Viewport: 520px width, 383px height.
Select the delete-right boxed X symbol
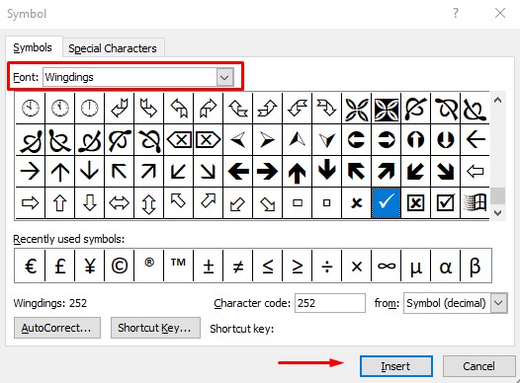coord(208,140)
